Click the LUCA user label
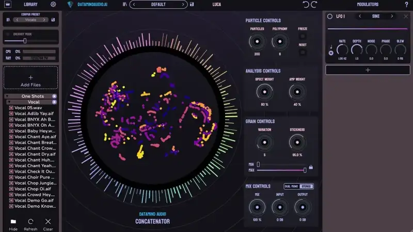Screen dimensions: 413x232 coord(217,4)
